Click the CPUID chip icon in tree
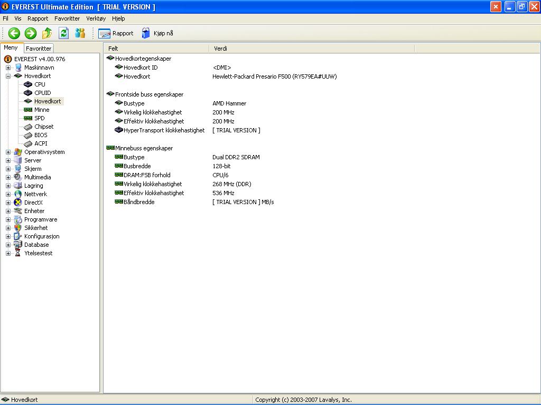Image resolution: width=541 pixels, height=405 pixels. click(x=28, y=93)
